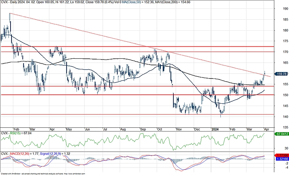Click the Jun date axis label
This screenshot has height=175, width=289.
pos(87,129)
